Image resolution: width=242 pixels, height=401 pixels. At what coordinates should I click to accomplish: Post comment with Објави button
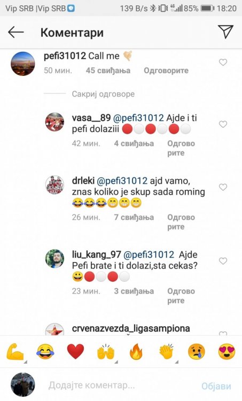coord(216,386)
